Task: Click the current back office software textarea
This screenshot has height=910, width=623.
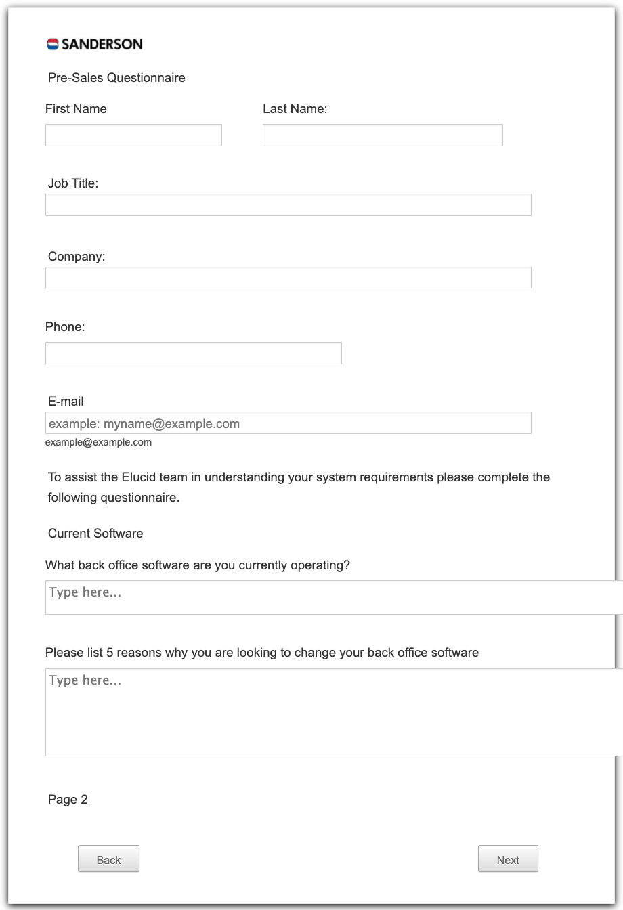Action: 333,597
